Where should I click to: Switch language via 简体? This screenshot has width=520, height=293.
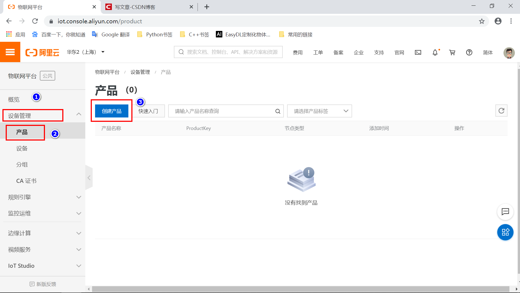(x=488, y=52)
